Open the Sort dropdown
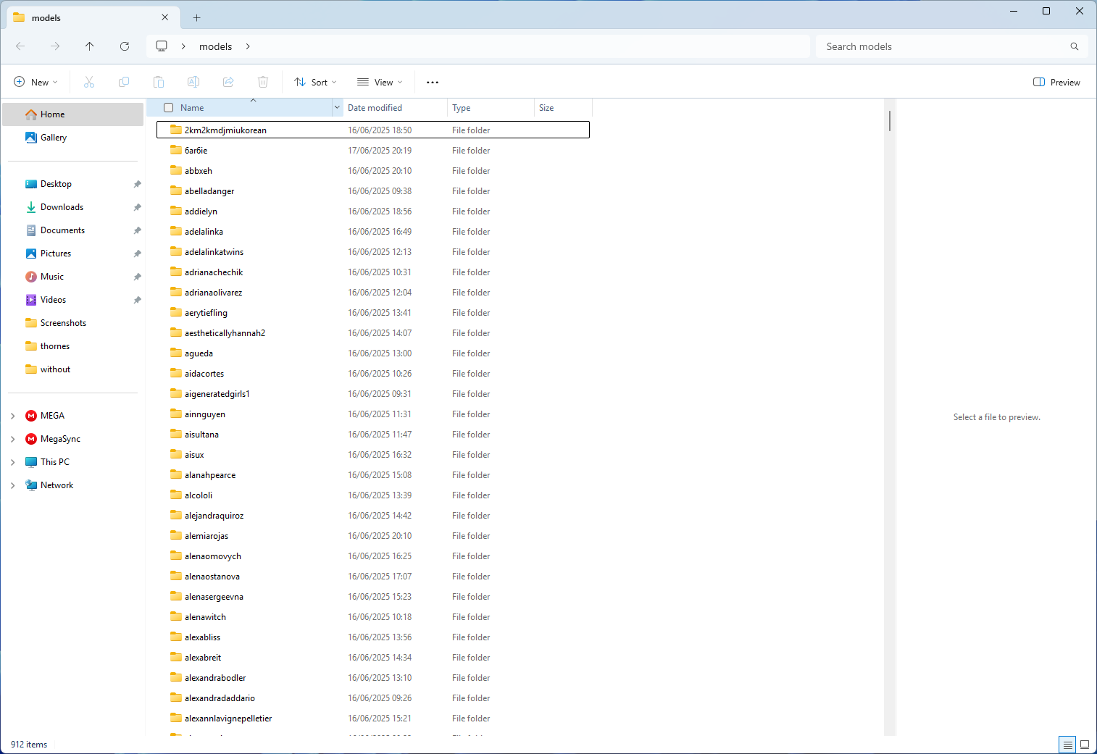 pos(315,82)
